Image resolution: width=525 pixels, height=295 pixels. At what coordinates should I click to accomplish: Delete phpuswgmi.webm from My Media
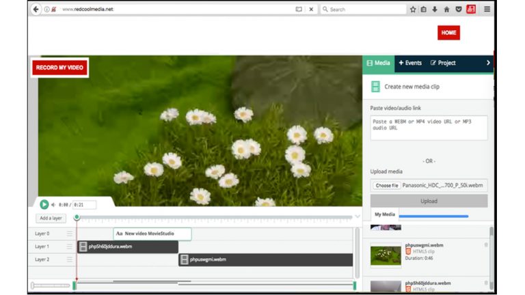486,245
